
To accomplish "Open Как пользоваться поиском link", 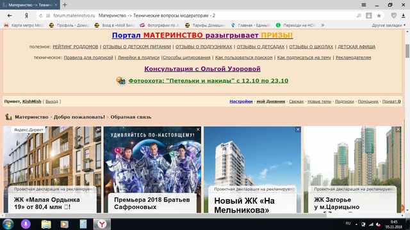I will [x=243, y=57].
